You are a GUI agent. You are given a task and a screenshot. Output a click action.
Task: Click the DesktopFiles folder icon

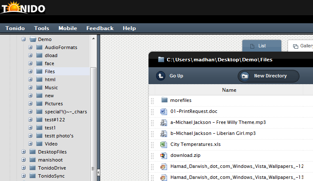33,152
